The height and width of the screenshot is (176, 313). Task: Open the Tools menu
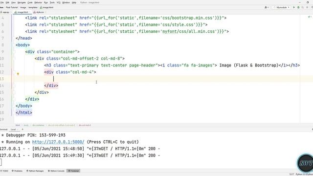52,2
